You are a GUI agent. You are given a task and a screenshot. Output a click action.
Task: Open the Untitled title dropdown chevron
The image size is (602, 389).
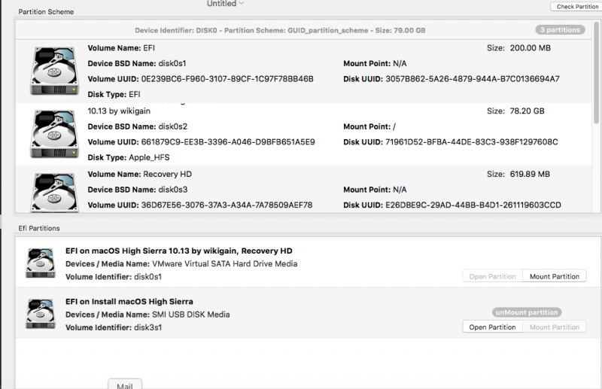[x=241, y=4]
